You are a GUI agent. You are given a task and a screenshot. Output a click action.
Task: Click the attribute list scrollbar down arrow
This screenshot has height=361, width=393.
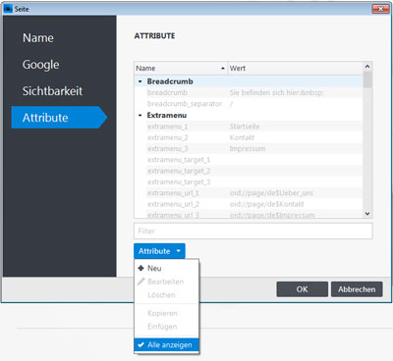367,214
